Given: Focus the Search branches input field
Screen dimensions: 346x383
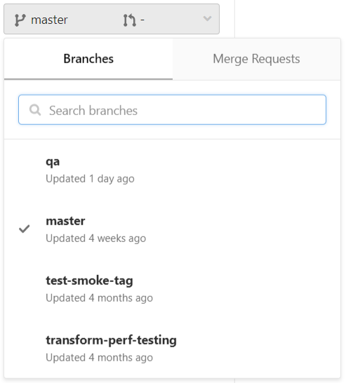Looking at the screenshot, I should (x=172, y=109).
